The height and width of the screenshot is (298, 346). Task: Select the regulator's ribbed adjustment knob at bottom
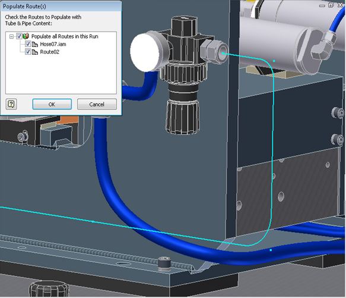click(x=183, y=117)
